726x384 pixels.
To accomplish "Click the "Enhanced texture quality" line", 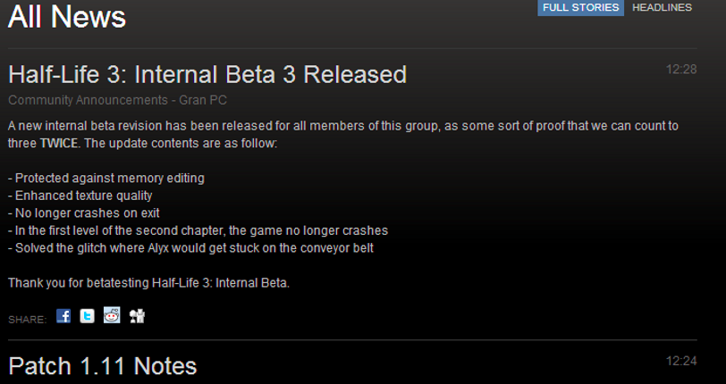I will [80, 196].
